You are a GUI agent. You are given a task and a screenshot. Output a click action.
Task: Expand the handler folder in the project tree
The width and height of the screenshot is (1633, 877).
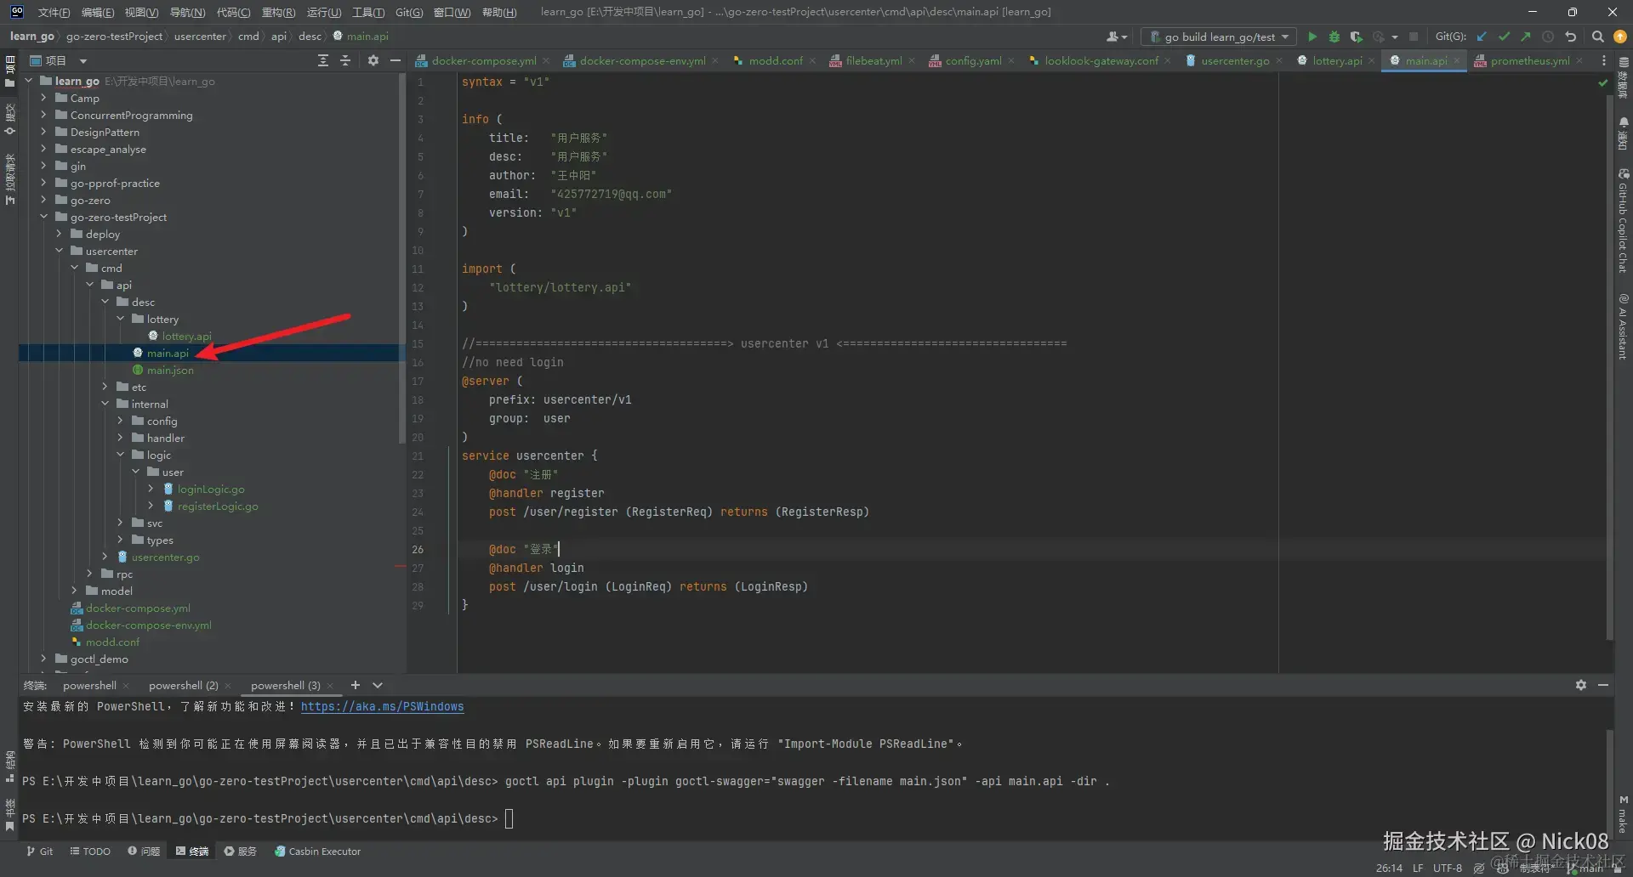click(x=121, y=438)
